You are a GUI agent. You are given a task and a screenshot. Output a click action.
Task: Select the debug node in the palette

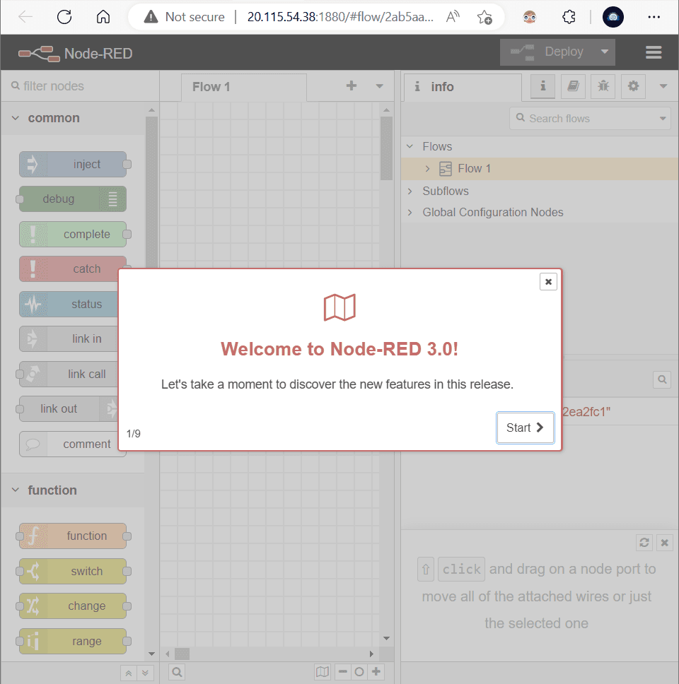73,199
